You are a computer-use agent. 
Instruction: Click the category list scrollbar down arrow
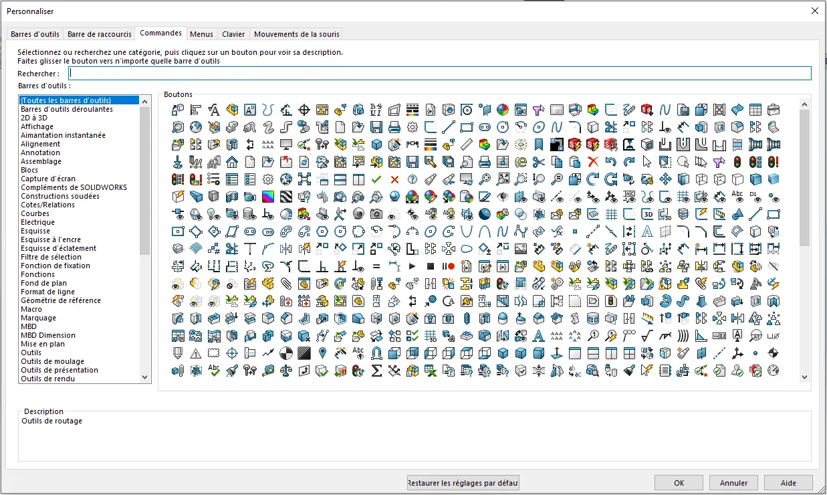click(x=146, y=377)
